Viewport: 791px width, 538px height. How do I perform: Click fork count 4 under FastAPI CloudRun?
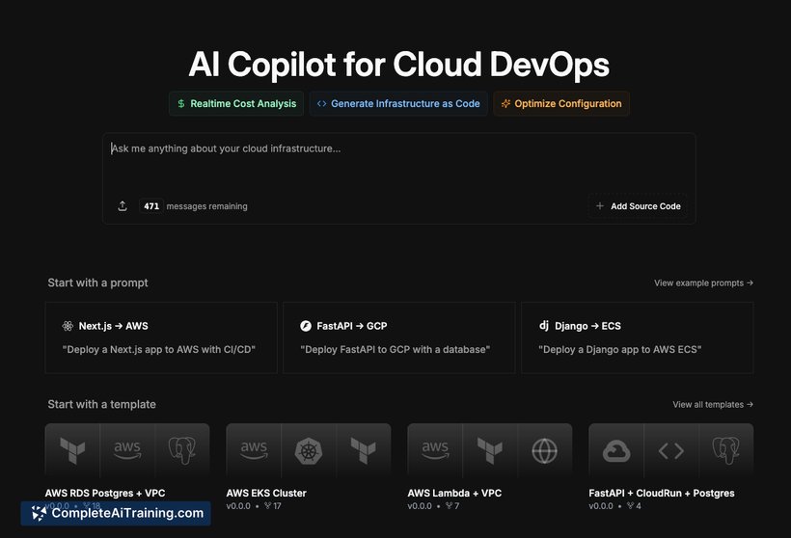tap(634, 506)
